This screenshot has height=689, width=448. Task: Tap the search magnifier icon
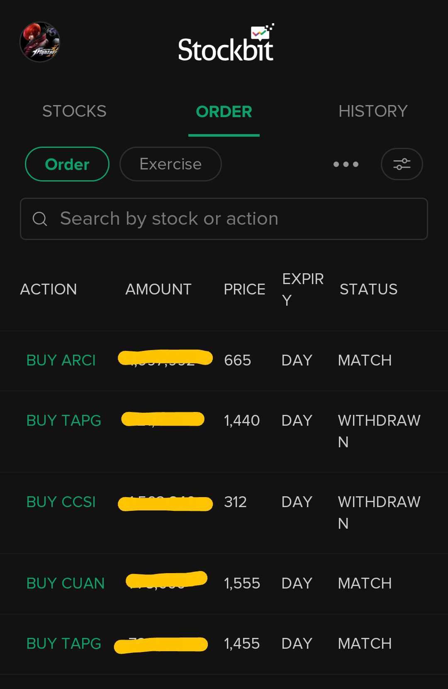[40, 219]
